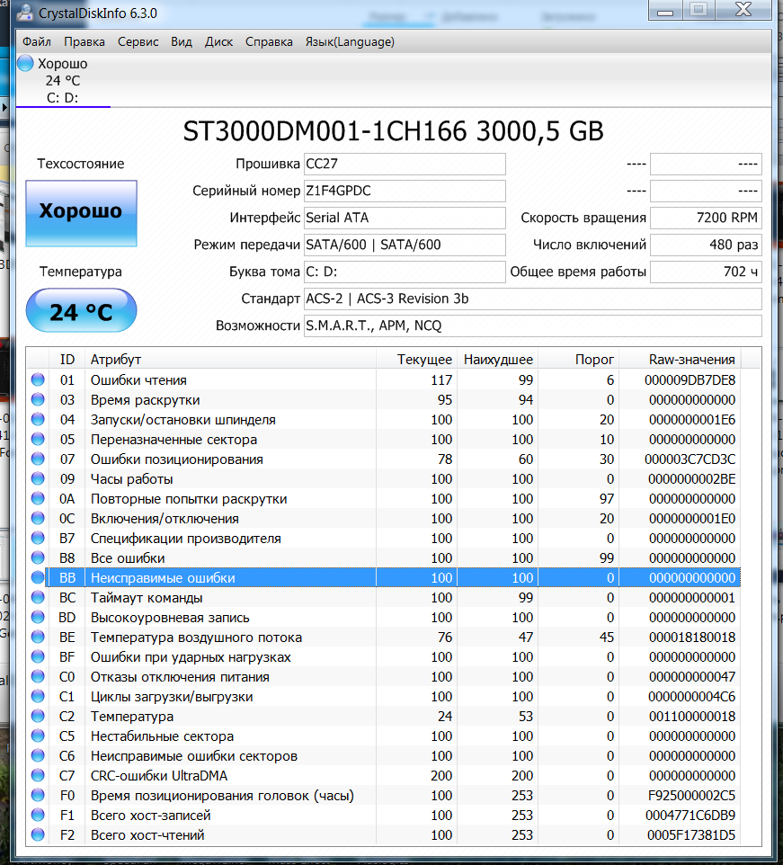Image resolution: width=783 pixels, height=865 pixels.
Task: Click status circle of row 09 Часы работы
Action: click(x=38, y=478)
